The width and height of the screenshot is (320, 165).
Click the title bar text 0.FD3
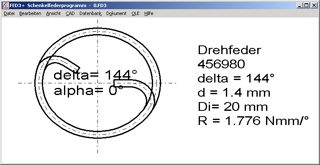click(x=100, y=6)
